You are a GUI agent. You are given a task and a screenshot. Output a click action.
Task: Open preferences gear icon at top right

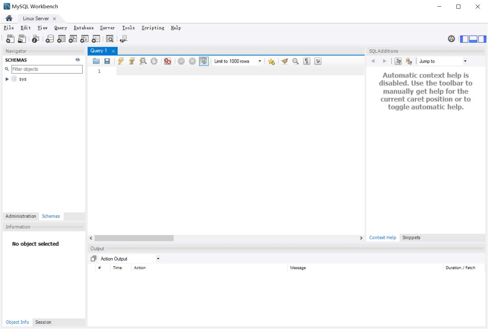[x=451, y=39]
